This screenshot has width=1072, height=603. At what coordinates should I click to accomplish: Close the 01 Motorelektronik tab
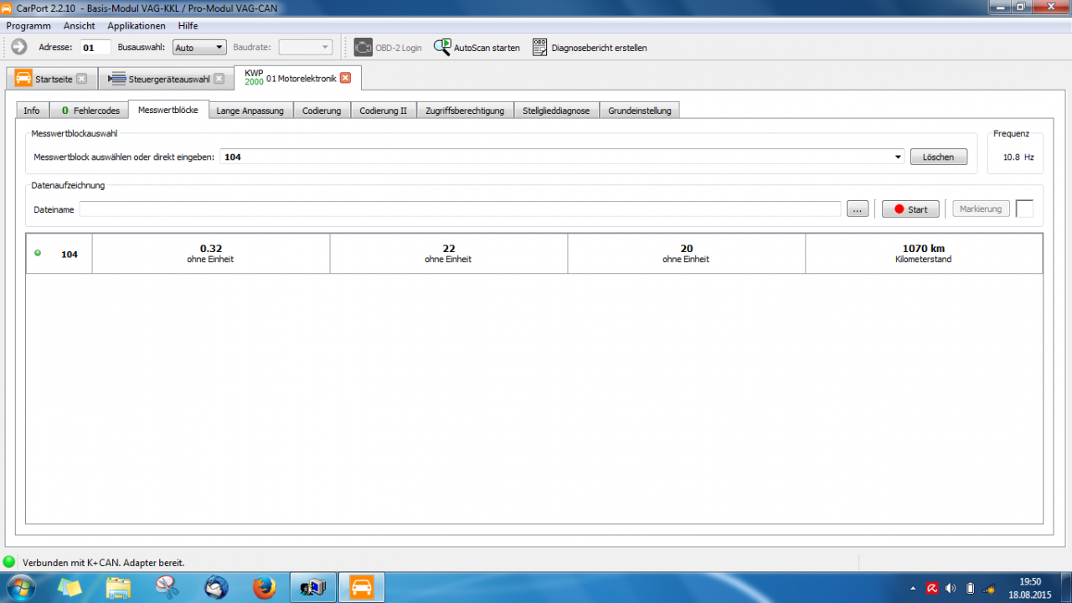coord(345,78)
